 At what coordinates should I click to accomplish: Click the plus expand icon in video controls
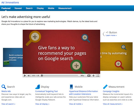coord(93,75)
